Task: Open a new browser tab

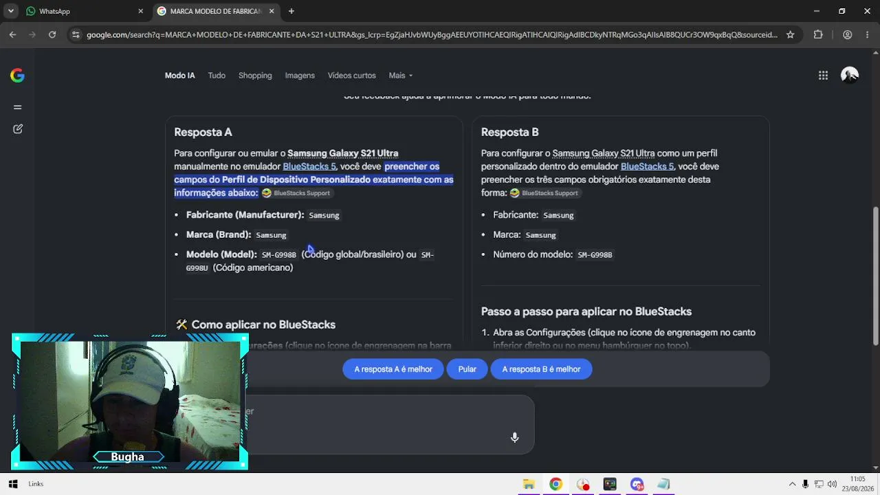Action: coord(291,11)
